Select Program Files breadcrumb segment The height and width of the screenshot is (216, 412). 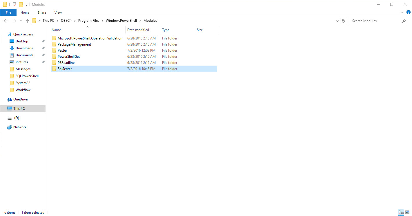pos(89,21)
